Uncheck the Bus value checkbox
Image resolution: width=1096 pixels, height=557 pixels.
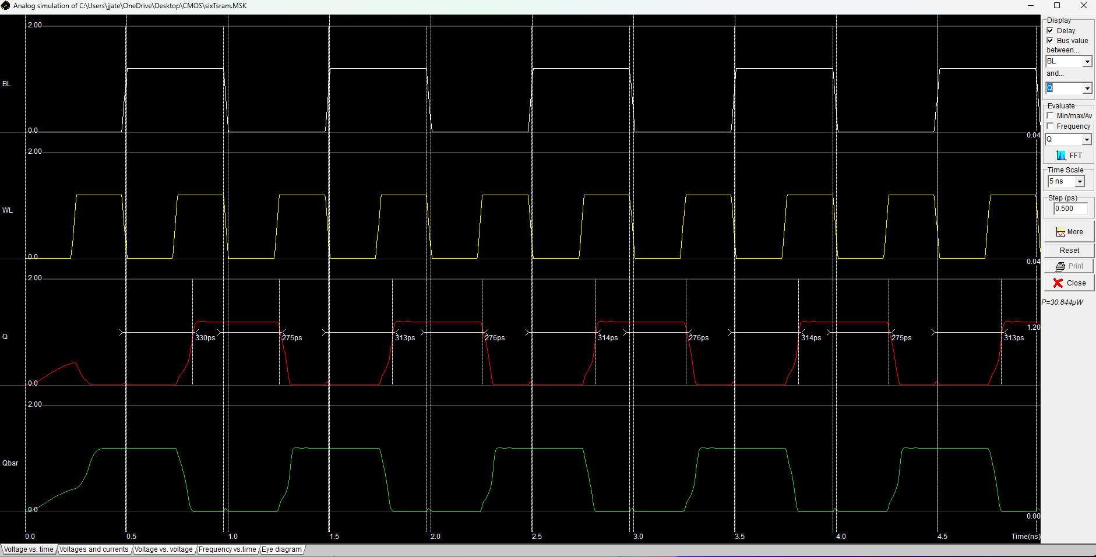1050,41
